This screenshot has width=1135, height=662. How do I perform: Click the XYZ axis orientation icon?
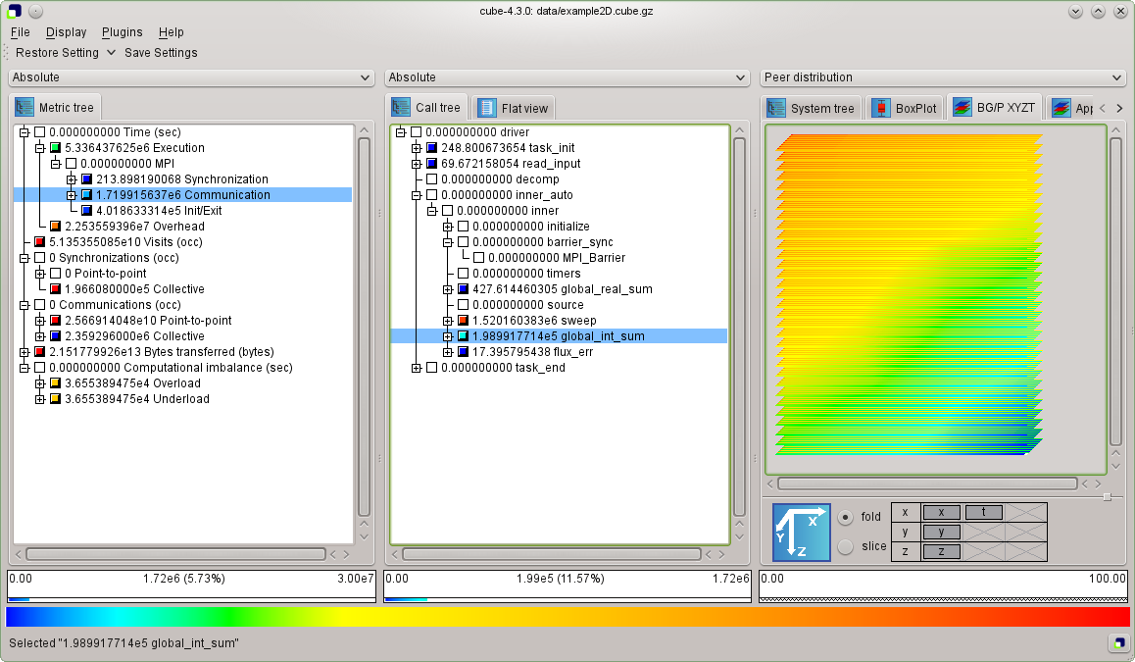[x=802, y=533]
